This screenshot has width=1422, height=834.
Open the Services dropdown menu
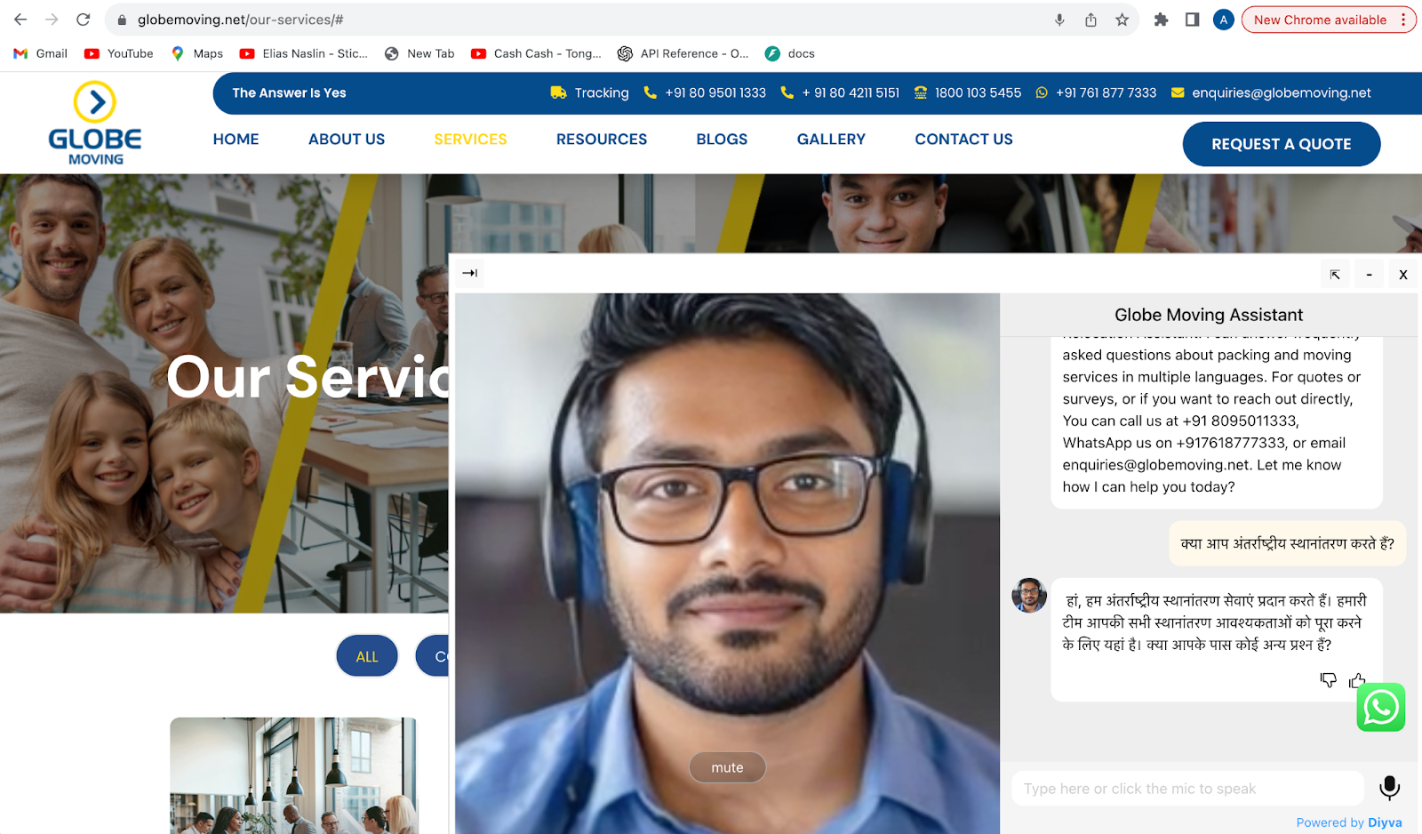coord(470,139)
